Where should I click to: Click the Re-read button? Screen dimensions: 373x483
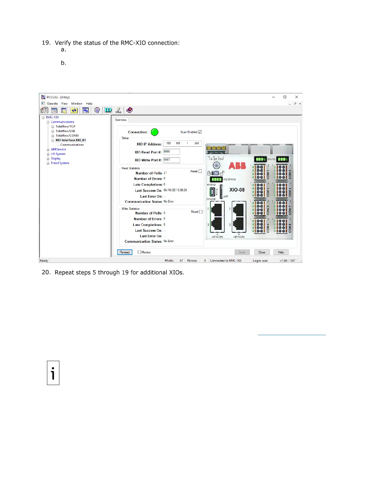coord(125,252)
